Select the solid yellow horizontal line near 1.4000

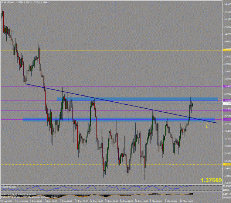pos(111,50)
